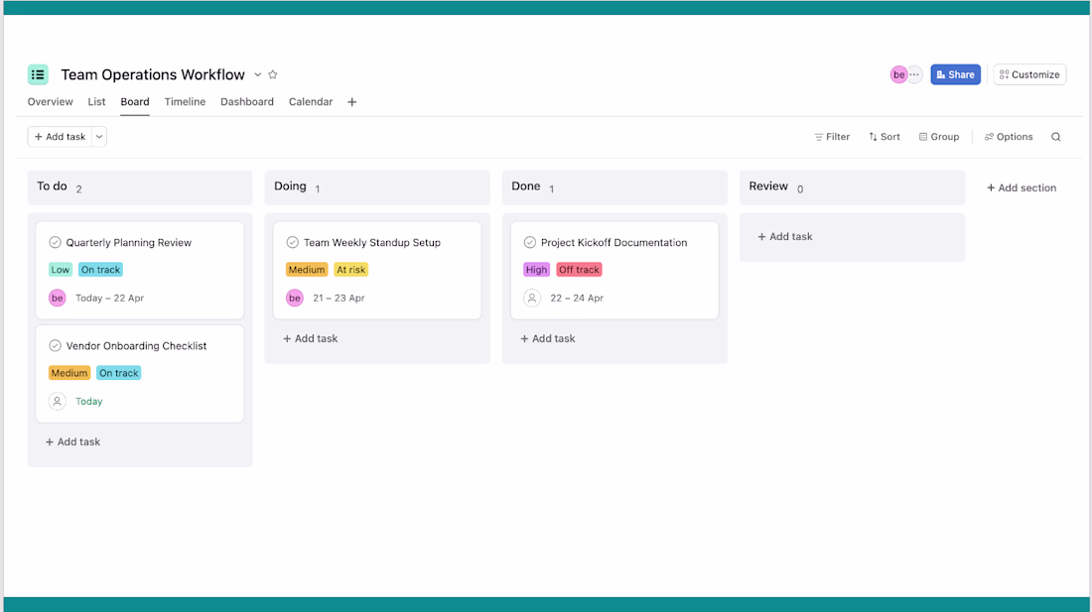
Task: Open the search magnifier icon
Action: point(1055,137)
